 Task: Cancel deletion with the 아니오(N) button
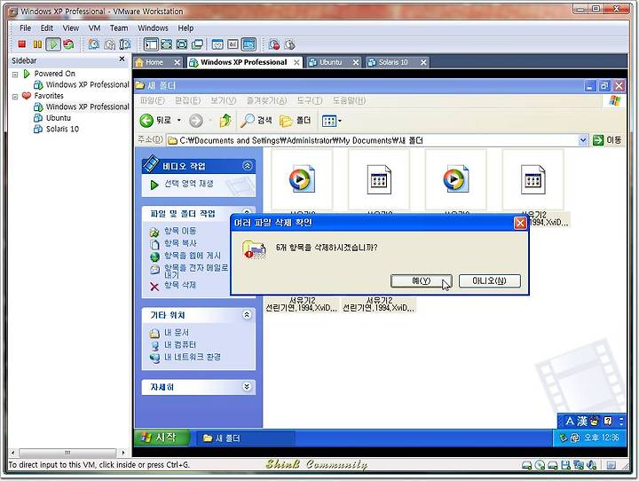click(x=489, y=280)
